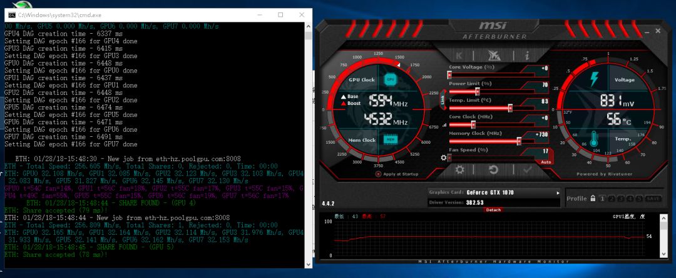Image resolution: width=676 pixels, height=278 pixels.
Task: Toggle the profile lock padlock icon
Action: pos(593,199)
